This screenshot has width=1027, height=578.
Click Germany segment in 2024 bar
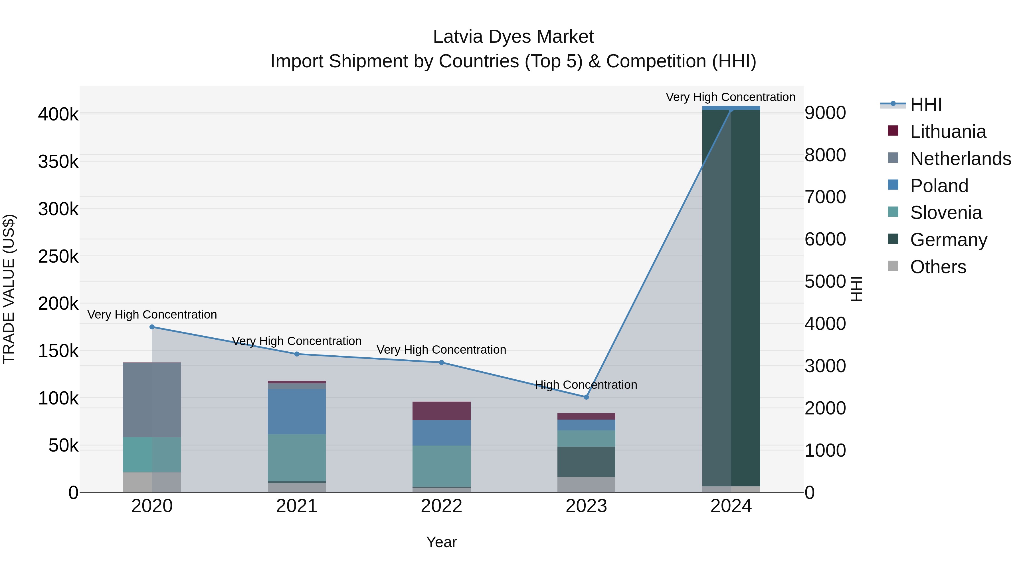tap(731, 298)
